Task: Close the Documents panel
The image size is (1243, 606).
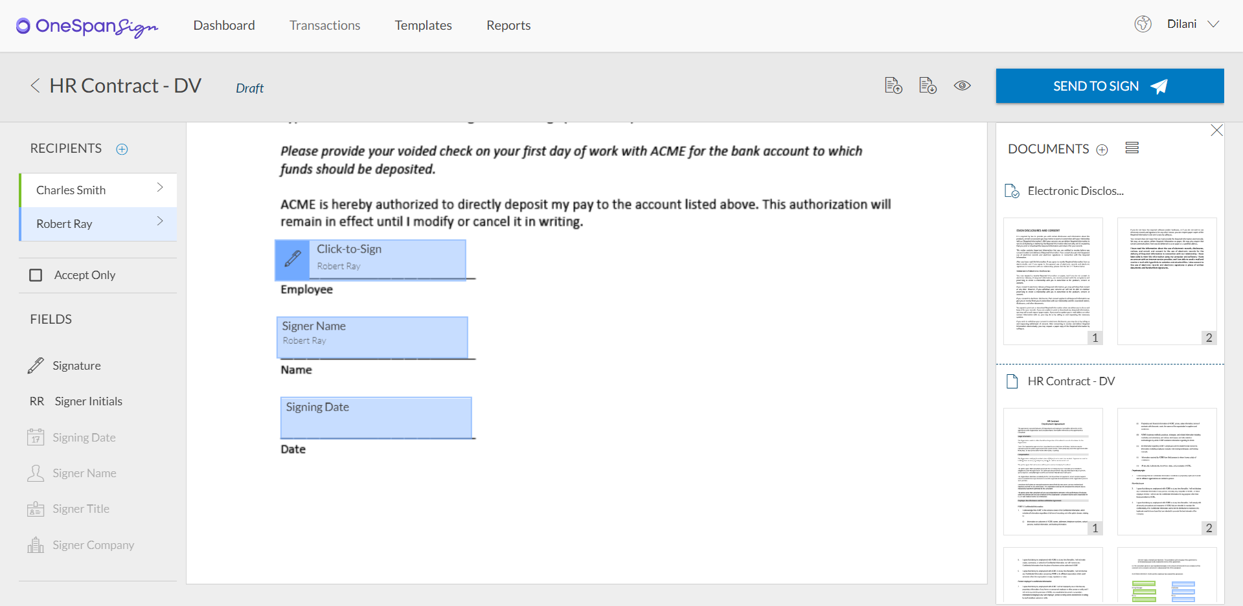Action: pyautogui.click(x=1216, y=131)
